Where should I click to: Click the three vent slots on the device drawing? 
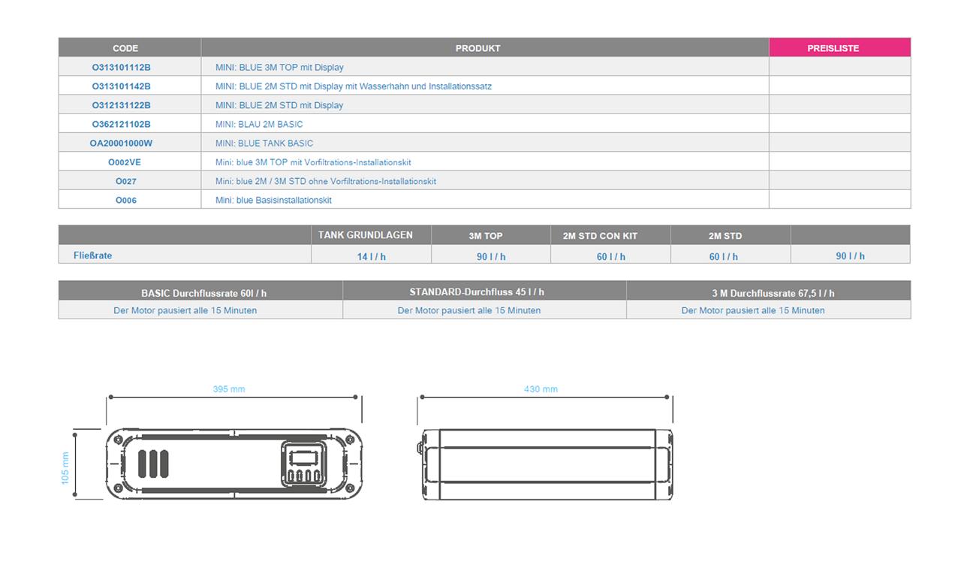pyautogui.click(x=152, y=464)
